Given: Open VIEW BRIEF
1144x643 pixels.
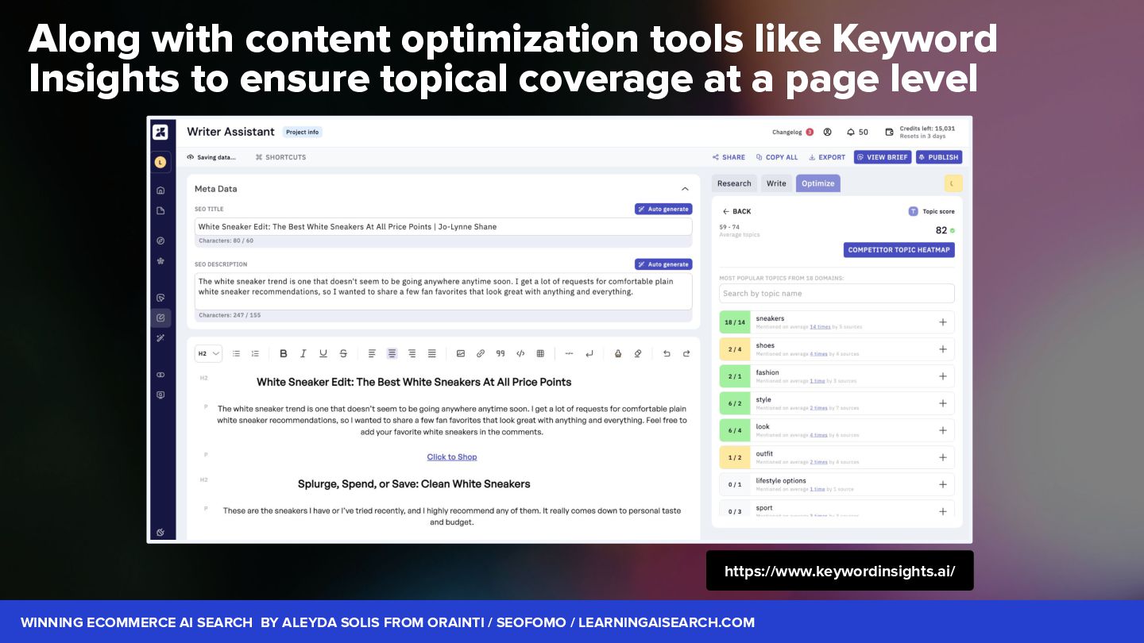Looking at the screenshot, I should pos(883,157).
